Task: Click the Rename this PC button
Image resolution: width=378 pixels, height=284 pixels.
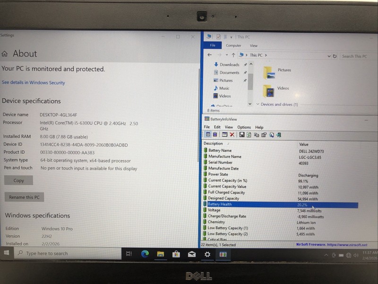Action: point(24,197)
